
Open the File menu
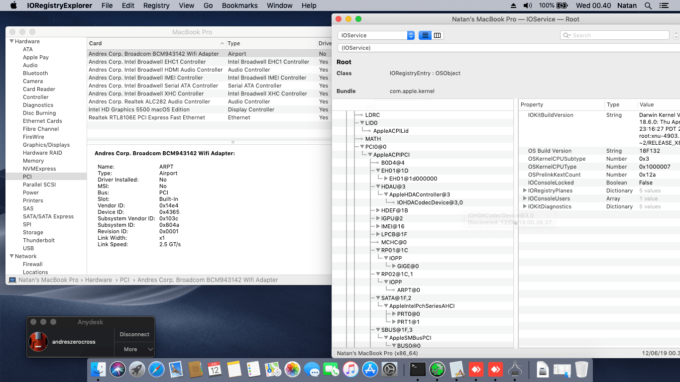107,5
